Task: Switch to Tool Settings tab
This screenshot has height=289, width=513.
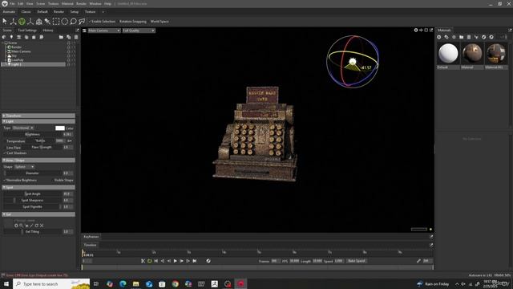Action: 27,31
